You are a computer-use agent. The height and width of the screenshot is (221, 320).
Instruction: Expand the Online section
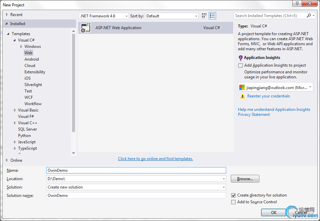point(7,160)
